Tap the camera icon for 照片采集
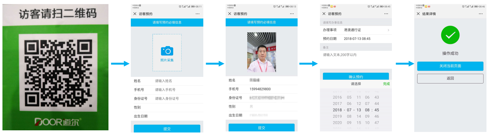 tap(167, 51)
